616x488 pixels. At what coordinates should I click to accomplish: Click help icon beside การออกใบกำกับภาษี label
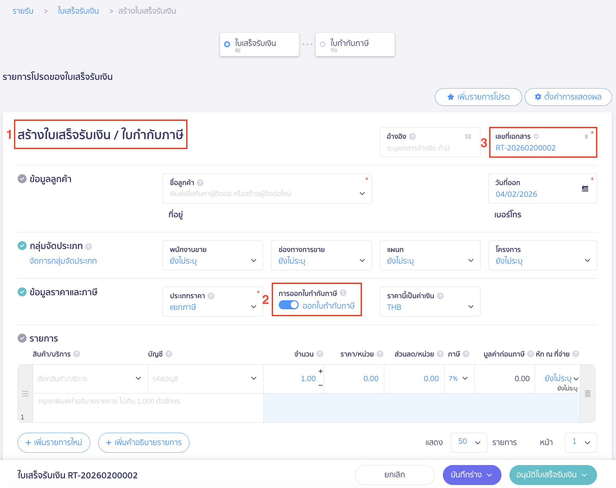343,293
